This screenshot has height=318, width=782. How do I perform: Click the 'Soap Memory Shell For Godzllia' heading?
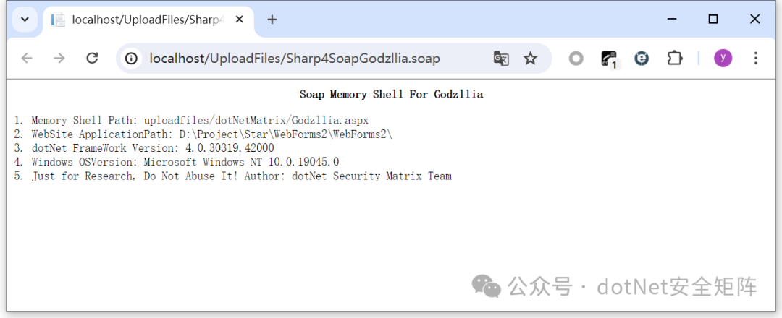click(x=391, y=95)
